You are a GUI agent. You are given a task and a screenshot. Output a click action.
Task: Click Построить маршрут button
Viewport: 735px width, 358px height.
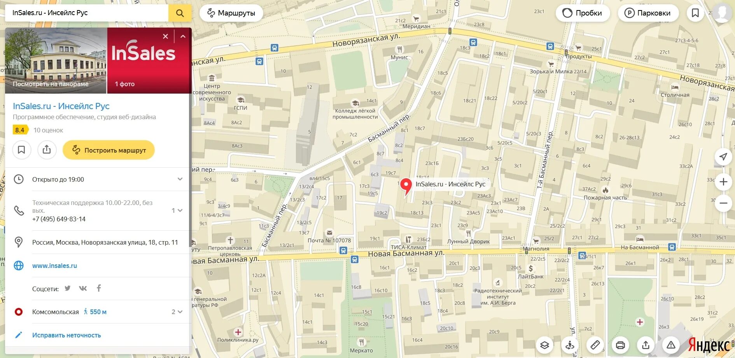pyautogui.click(x=109, y=150)
